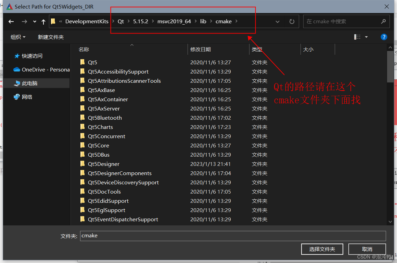
Task: Sort by 大小 column header
Action: (x=308, y=49)
